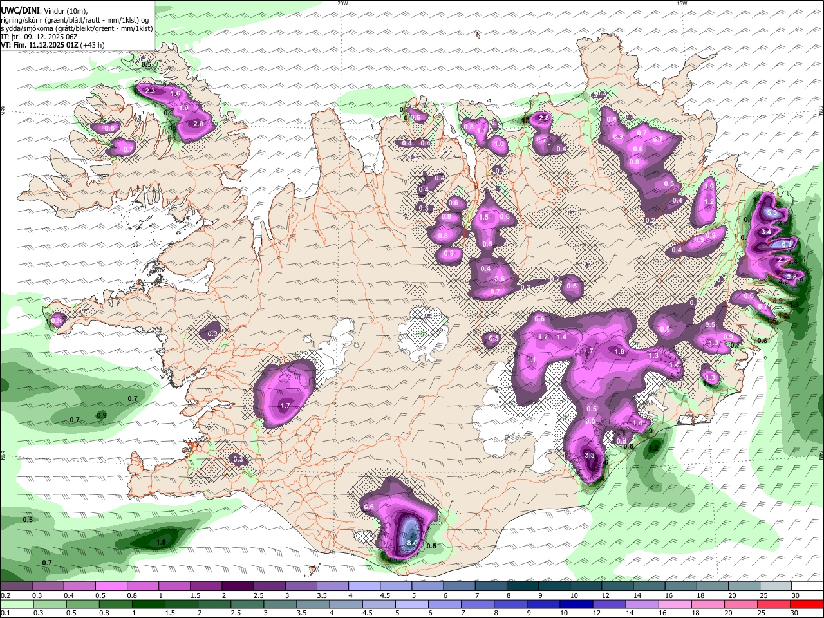Click the darkest green swatch labeled 1 in bottom row
Viewport: 824px width, 618px height.
148,604
